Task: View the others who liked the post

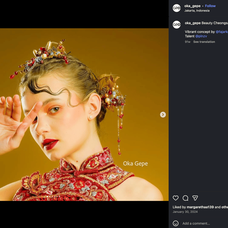Action: (224, 207)
